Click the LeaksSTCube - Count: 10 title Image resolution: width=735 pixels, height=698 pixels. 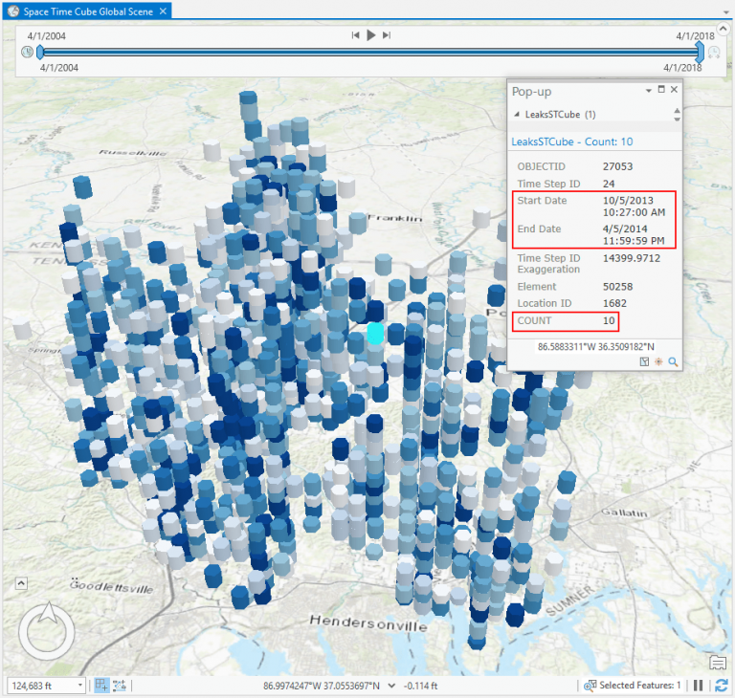572,142
